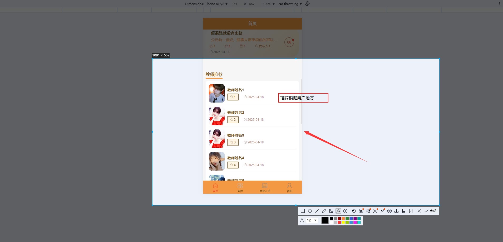503x242 pixels.
Task: Select the arrow drawing tool
Action: [317, 211]
